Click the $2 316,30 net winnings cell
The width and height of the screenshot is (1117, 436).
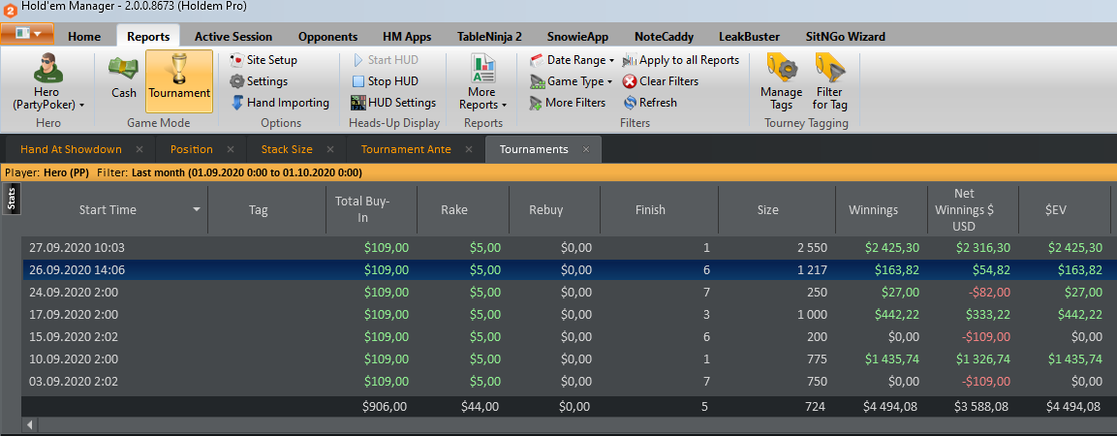pos(982,248)
